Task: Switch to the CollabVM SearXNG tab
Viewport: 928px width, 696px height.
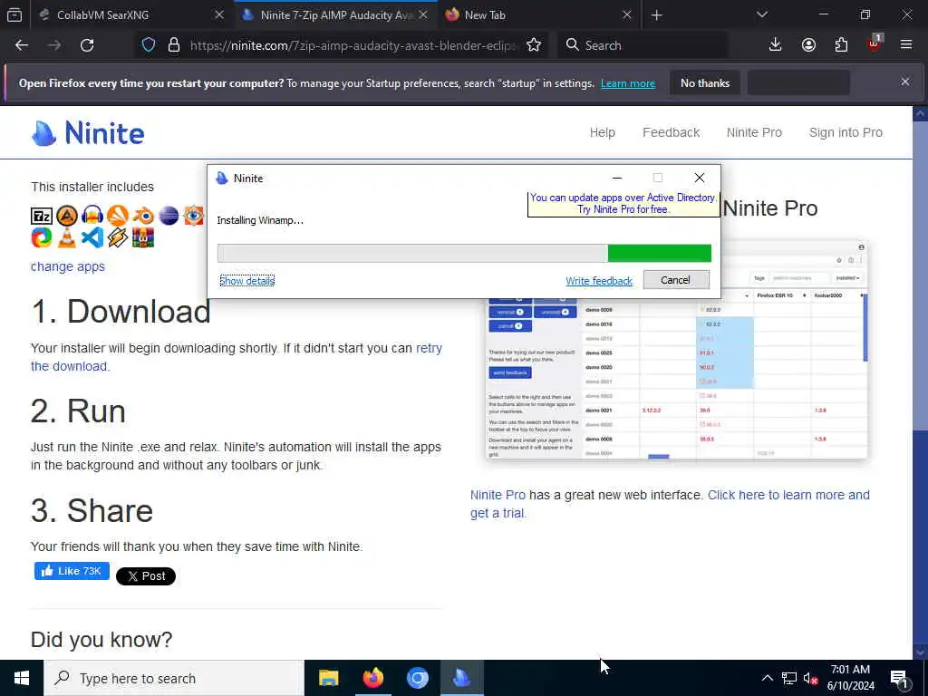Action: (131, 15)
